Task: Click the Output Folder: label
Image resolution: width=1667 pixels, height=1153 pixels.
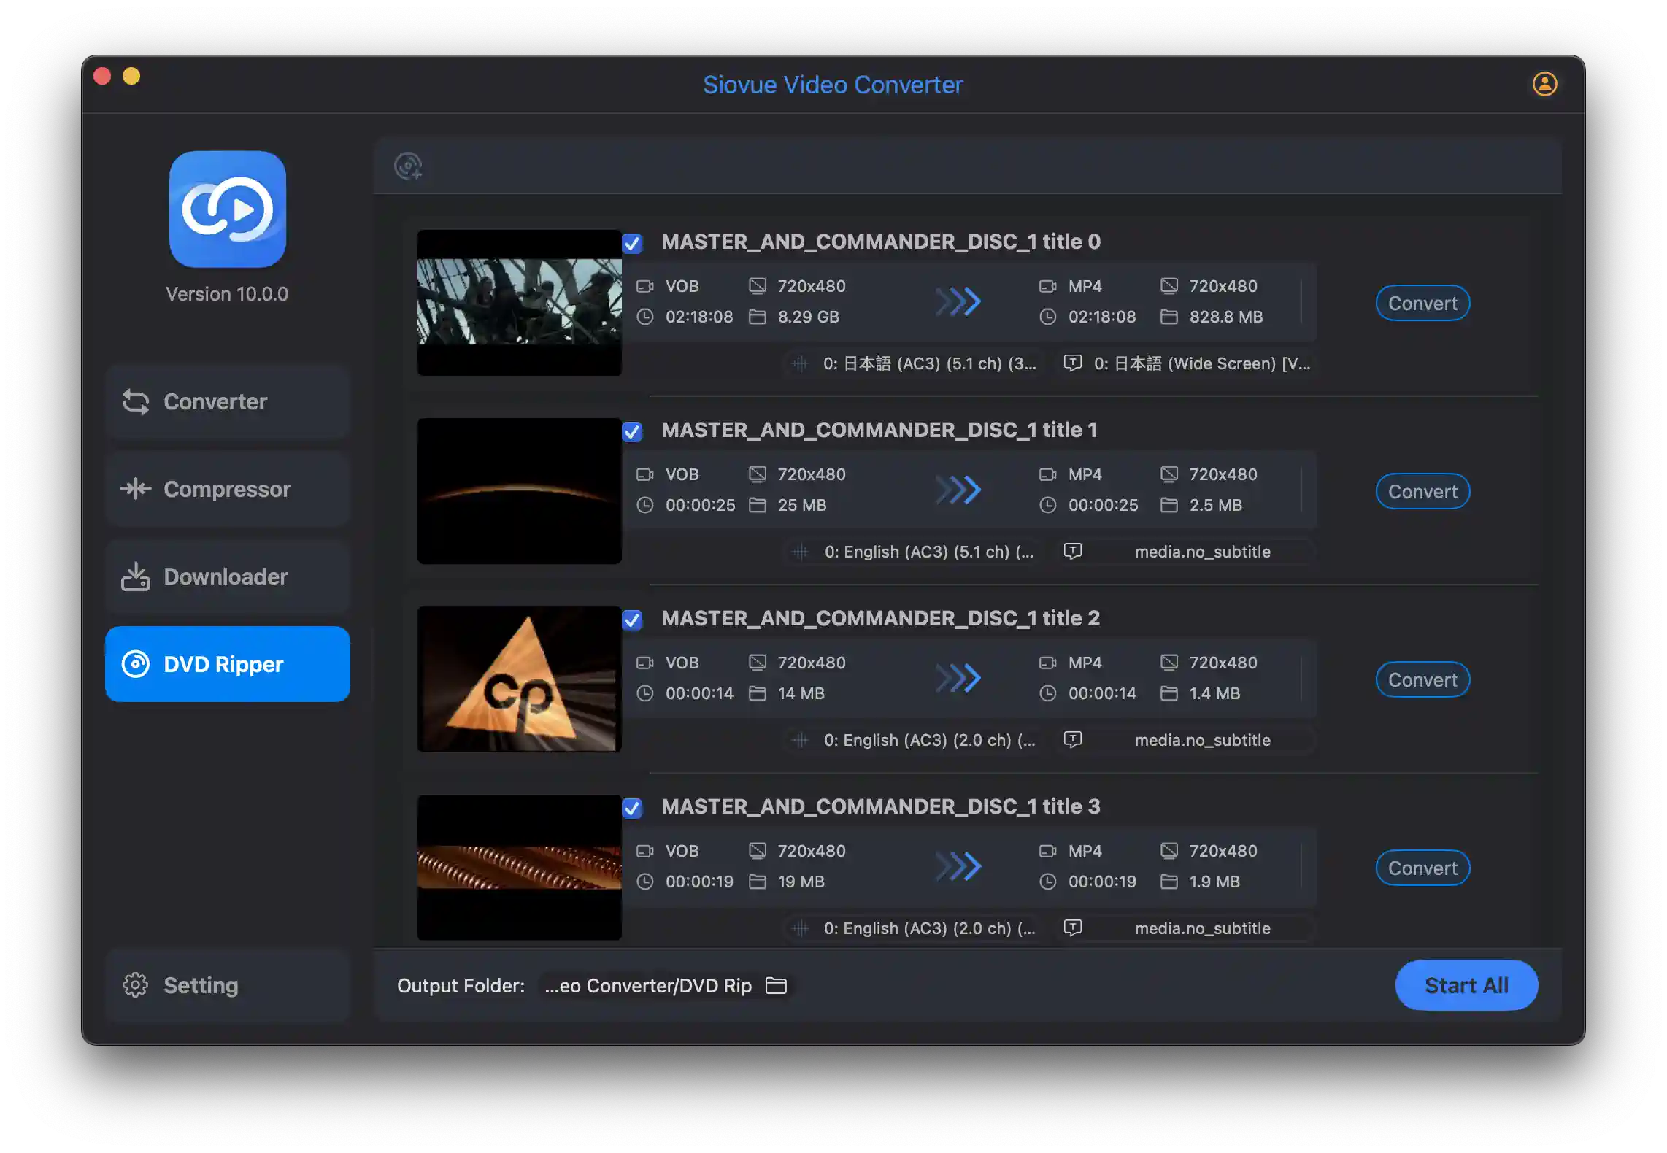Action: pos(461,986)
